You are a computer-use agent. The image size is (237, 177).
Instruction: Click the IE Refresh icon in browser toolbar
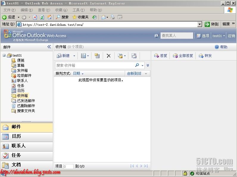point(42,17)
